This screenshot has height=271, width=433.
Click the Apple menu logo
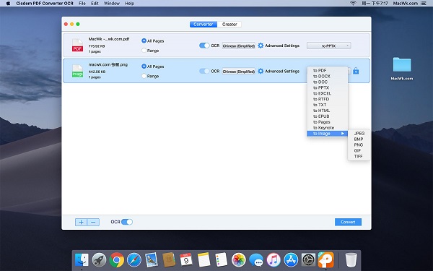tap(8, 4)
